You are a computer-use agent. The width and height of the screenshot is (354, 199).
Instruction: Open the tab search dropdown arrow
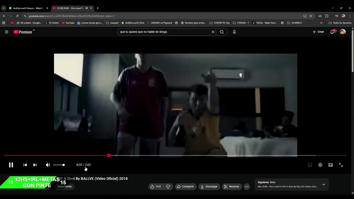click(x=4, y=8)
